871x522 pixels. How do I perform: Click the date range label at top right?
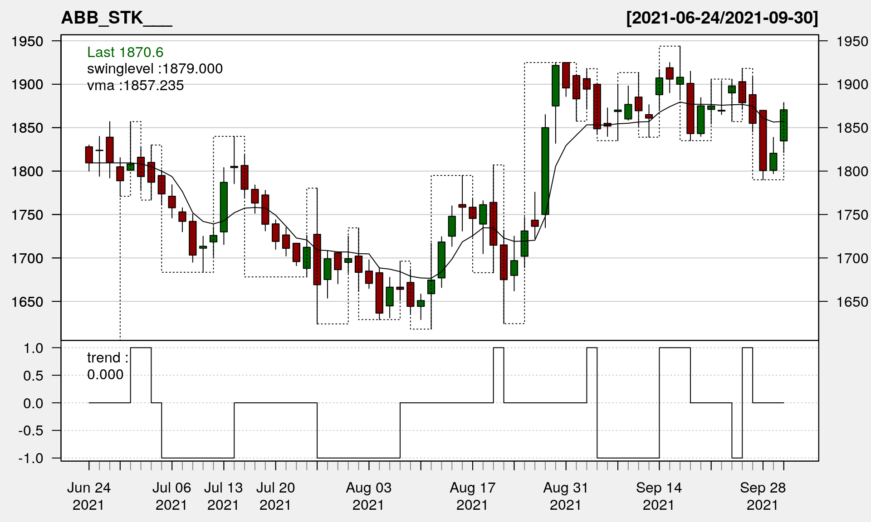pos(722,18)
